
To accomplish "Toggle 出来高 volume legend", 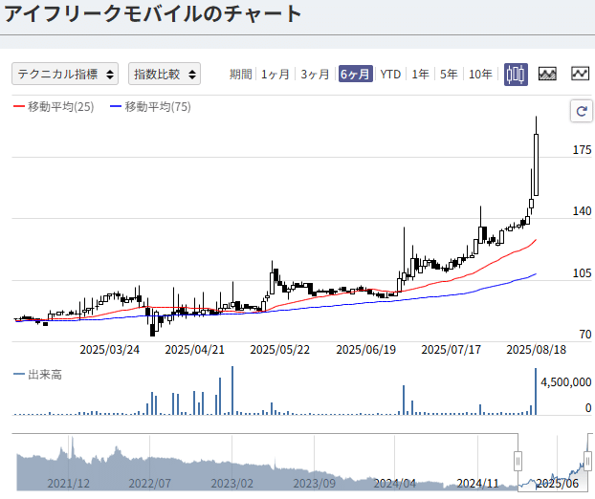I will (x=37, y=375).
